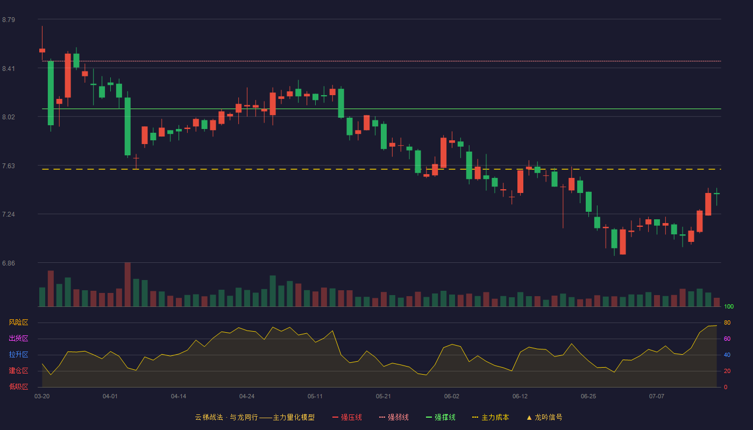Viewport: 753px width, 430px height.
Task: Click the pink dotted line near 8.41
Action: tap(381, 61)
